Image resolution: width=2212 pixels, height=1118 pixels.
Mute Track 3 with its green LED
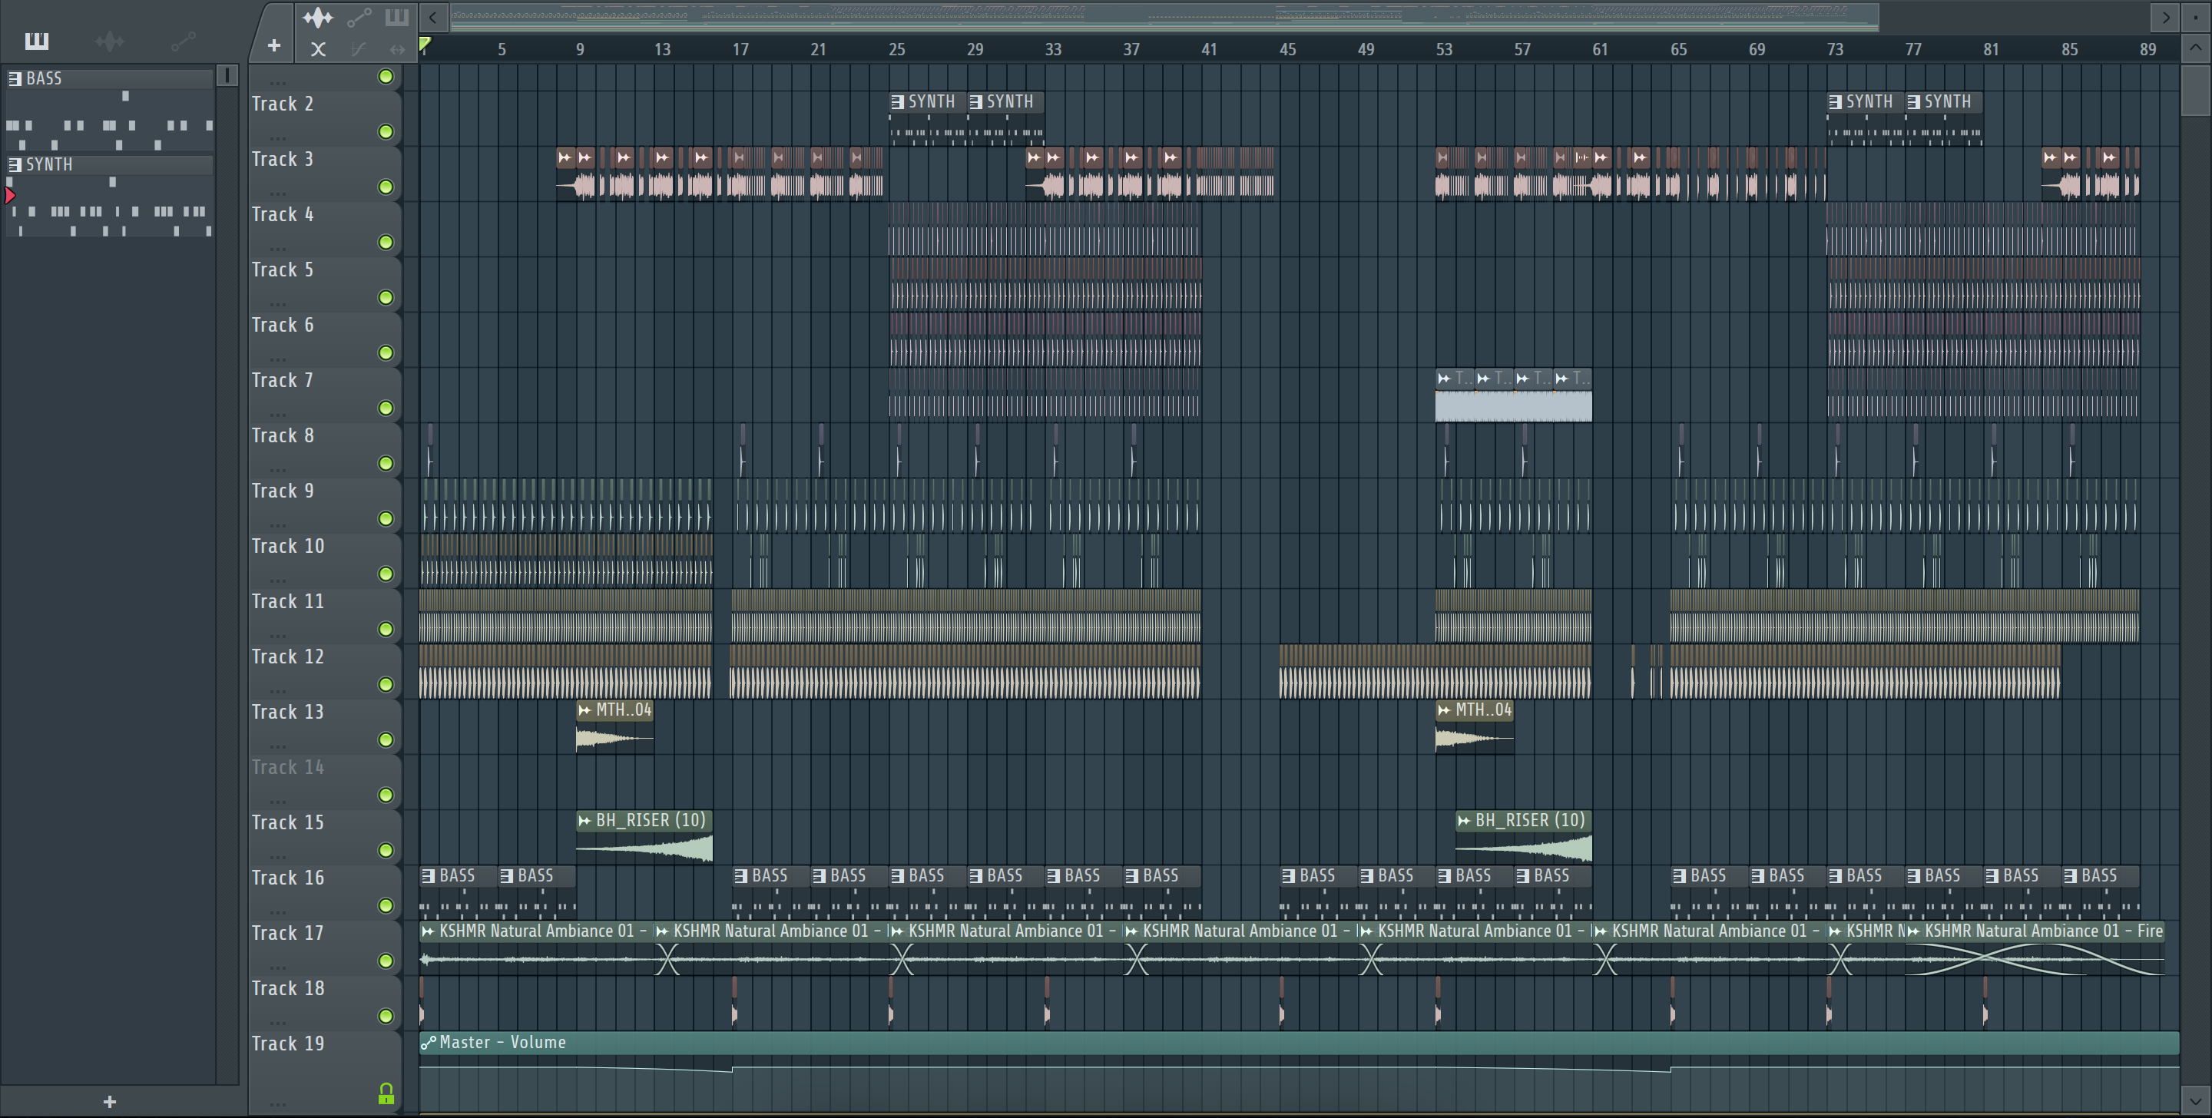[x=386, y=187]
